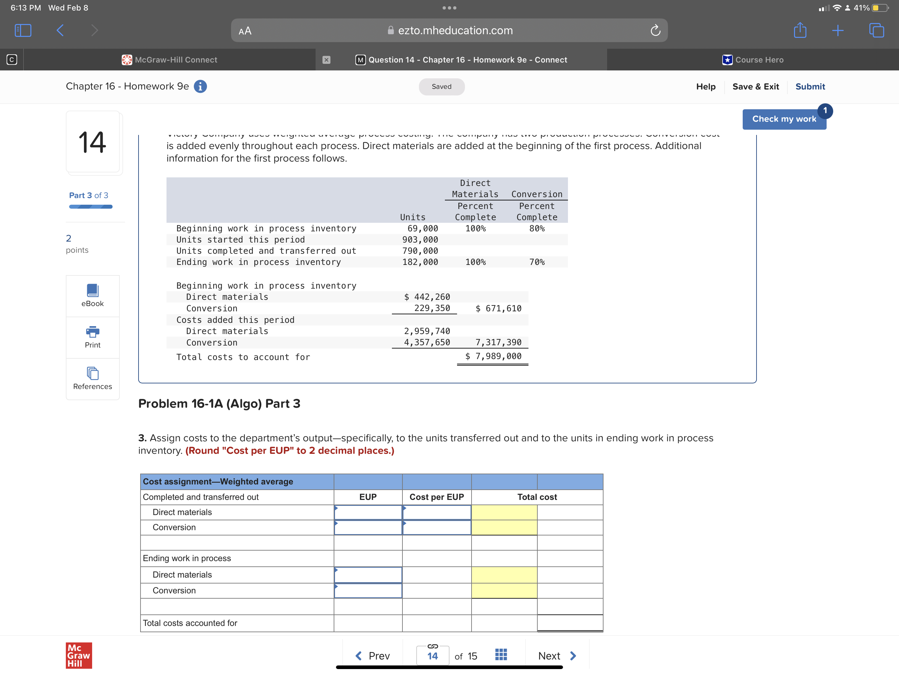Viewport: 899px width, 674px height.
Task: Click the info icon next to Chapter 16 title
Action: pos(200,86)
